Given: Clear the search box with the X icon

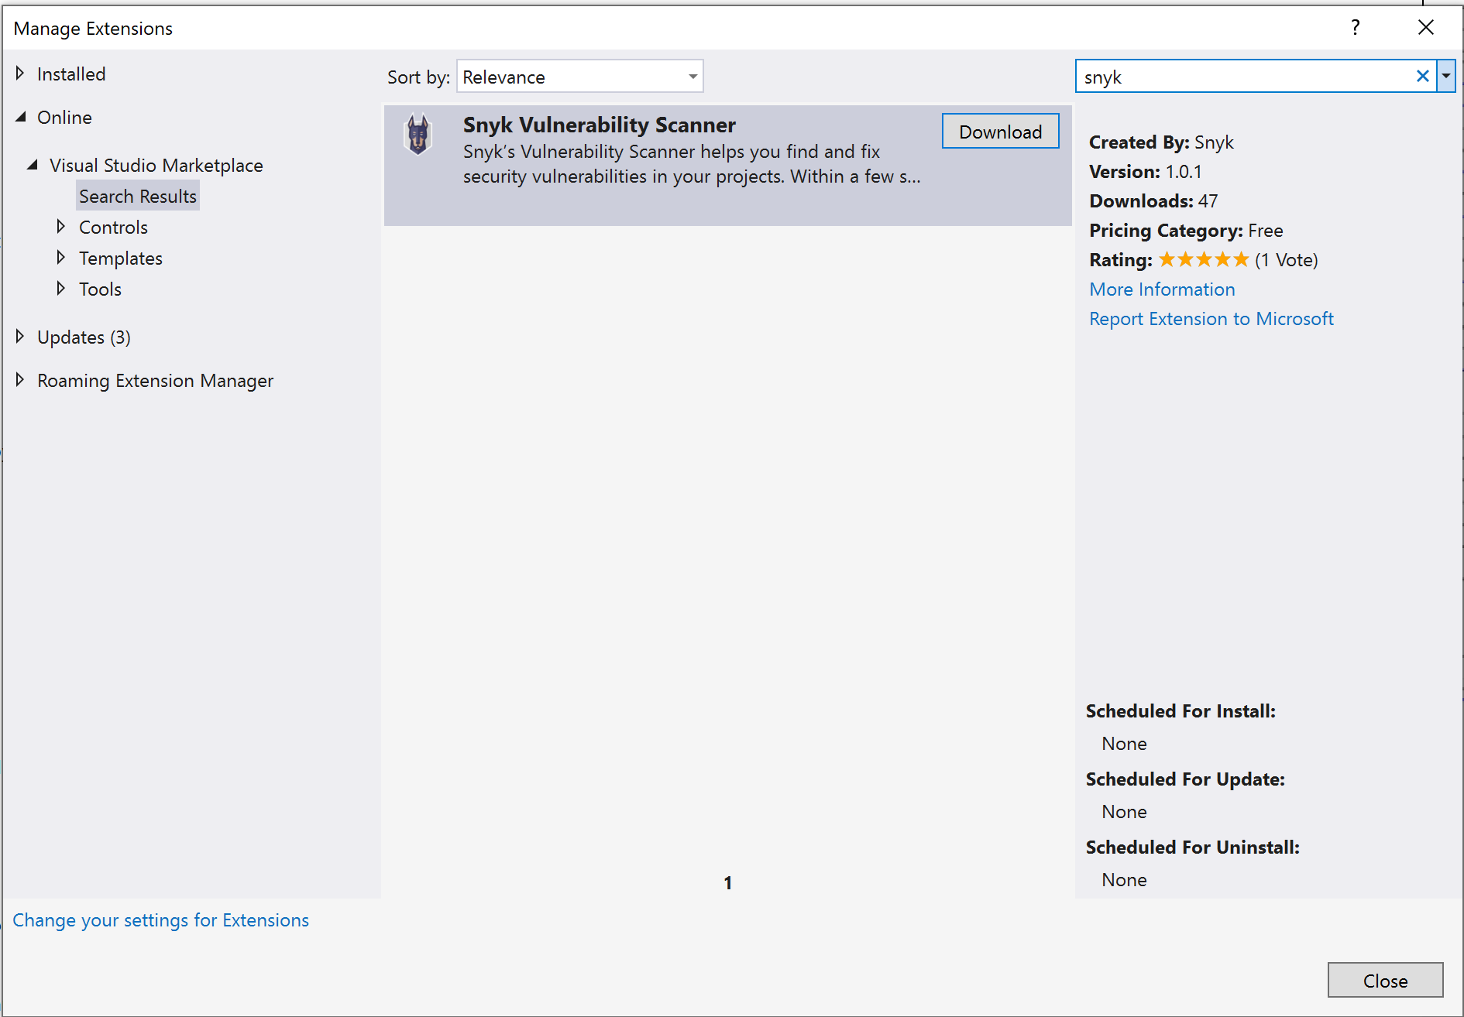Looking at the screenshot, I should pyautogui.click(x=1422, y=77).
